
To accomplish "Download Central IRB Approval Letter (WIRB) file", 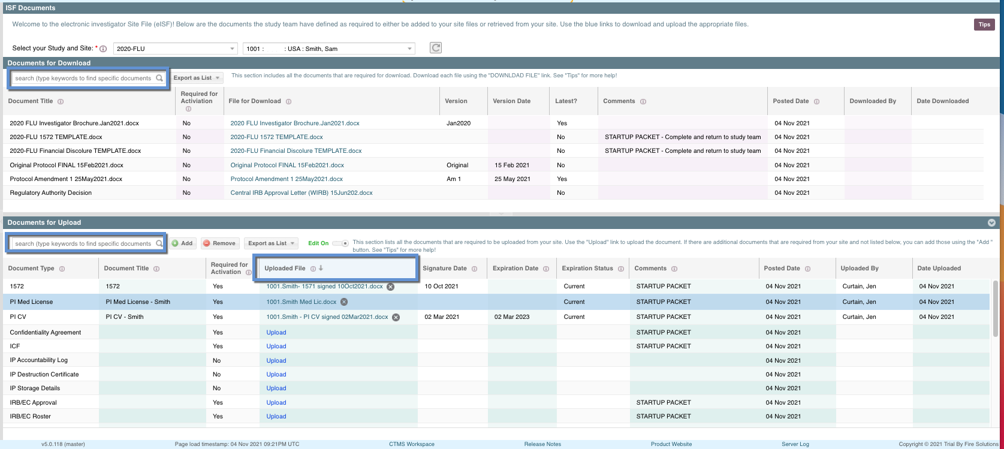I will click(301, 192).
